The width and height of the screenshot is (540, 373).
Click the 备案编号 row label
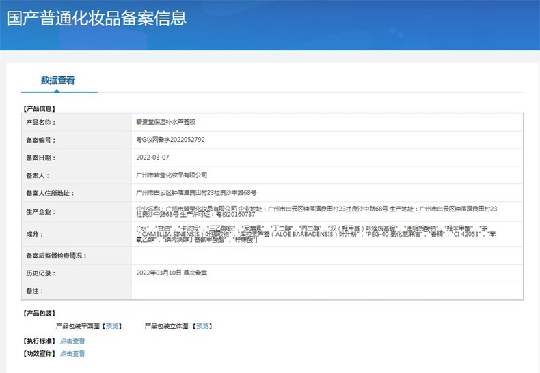[40, 140]
